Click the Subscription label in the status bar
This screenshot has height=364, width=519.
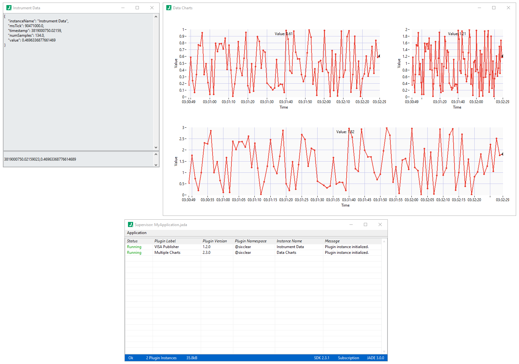[x=348, y=358]
